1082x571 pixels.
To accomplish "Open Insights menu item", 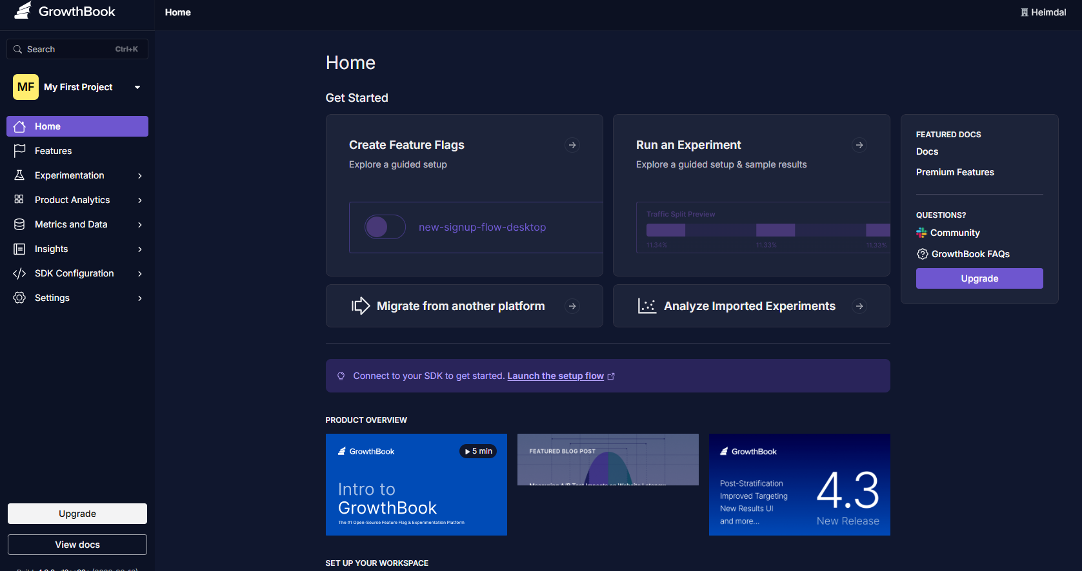I will (x=77, y=249).
